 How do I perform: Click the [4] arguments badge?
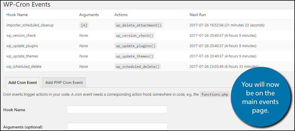tap(84, 25)
